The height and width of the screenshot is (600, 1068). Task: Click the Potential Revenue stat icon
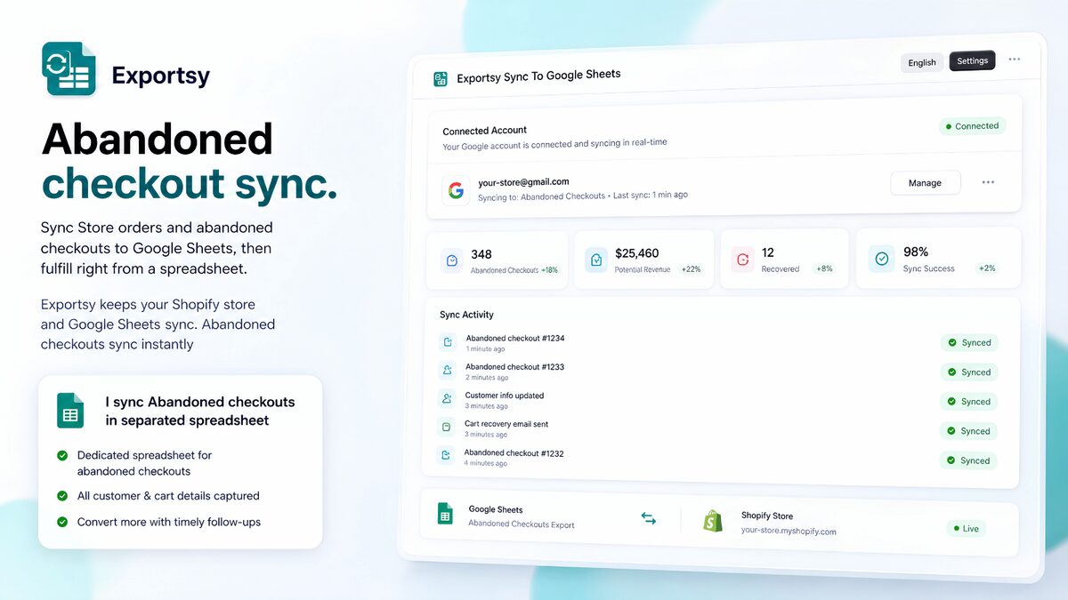[595, 260]
